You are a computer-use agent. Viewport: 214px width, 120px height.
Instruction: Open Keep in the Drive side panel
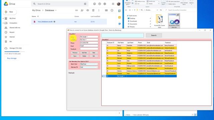pos(120,17)
